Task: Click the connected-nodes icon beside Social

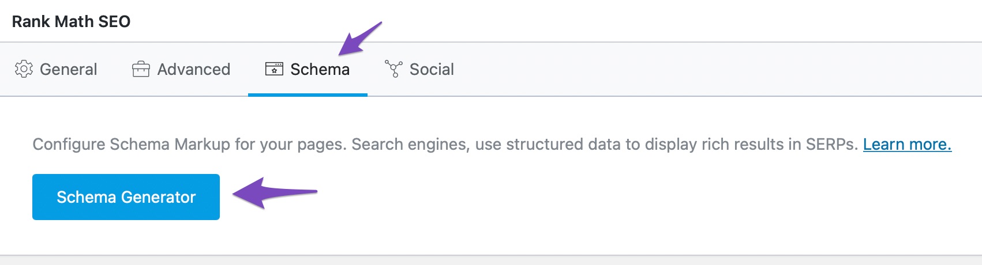Action: [x=393, y=69]
